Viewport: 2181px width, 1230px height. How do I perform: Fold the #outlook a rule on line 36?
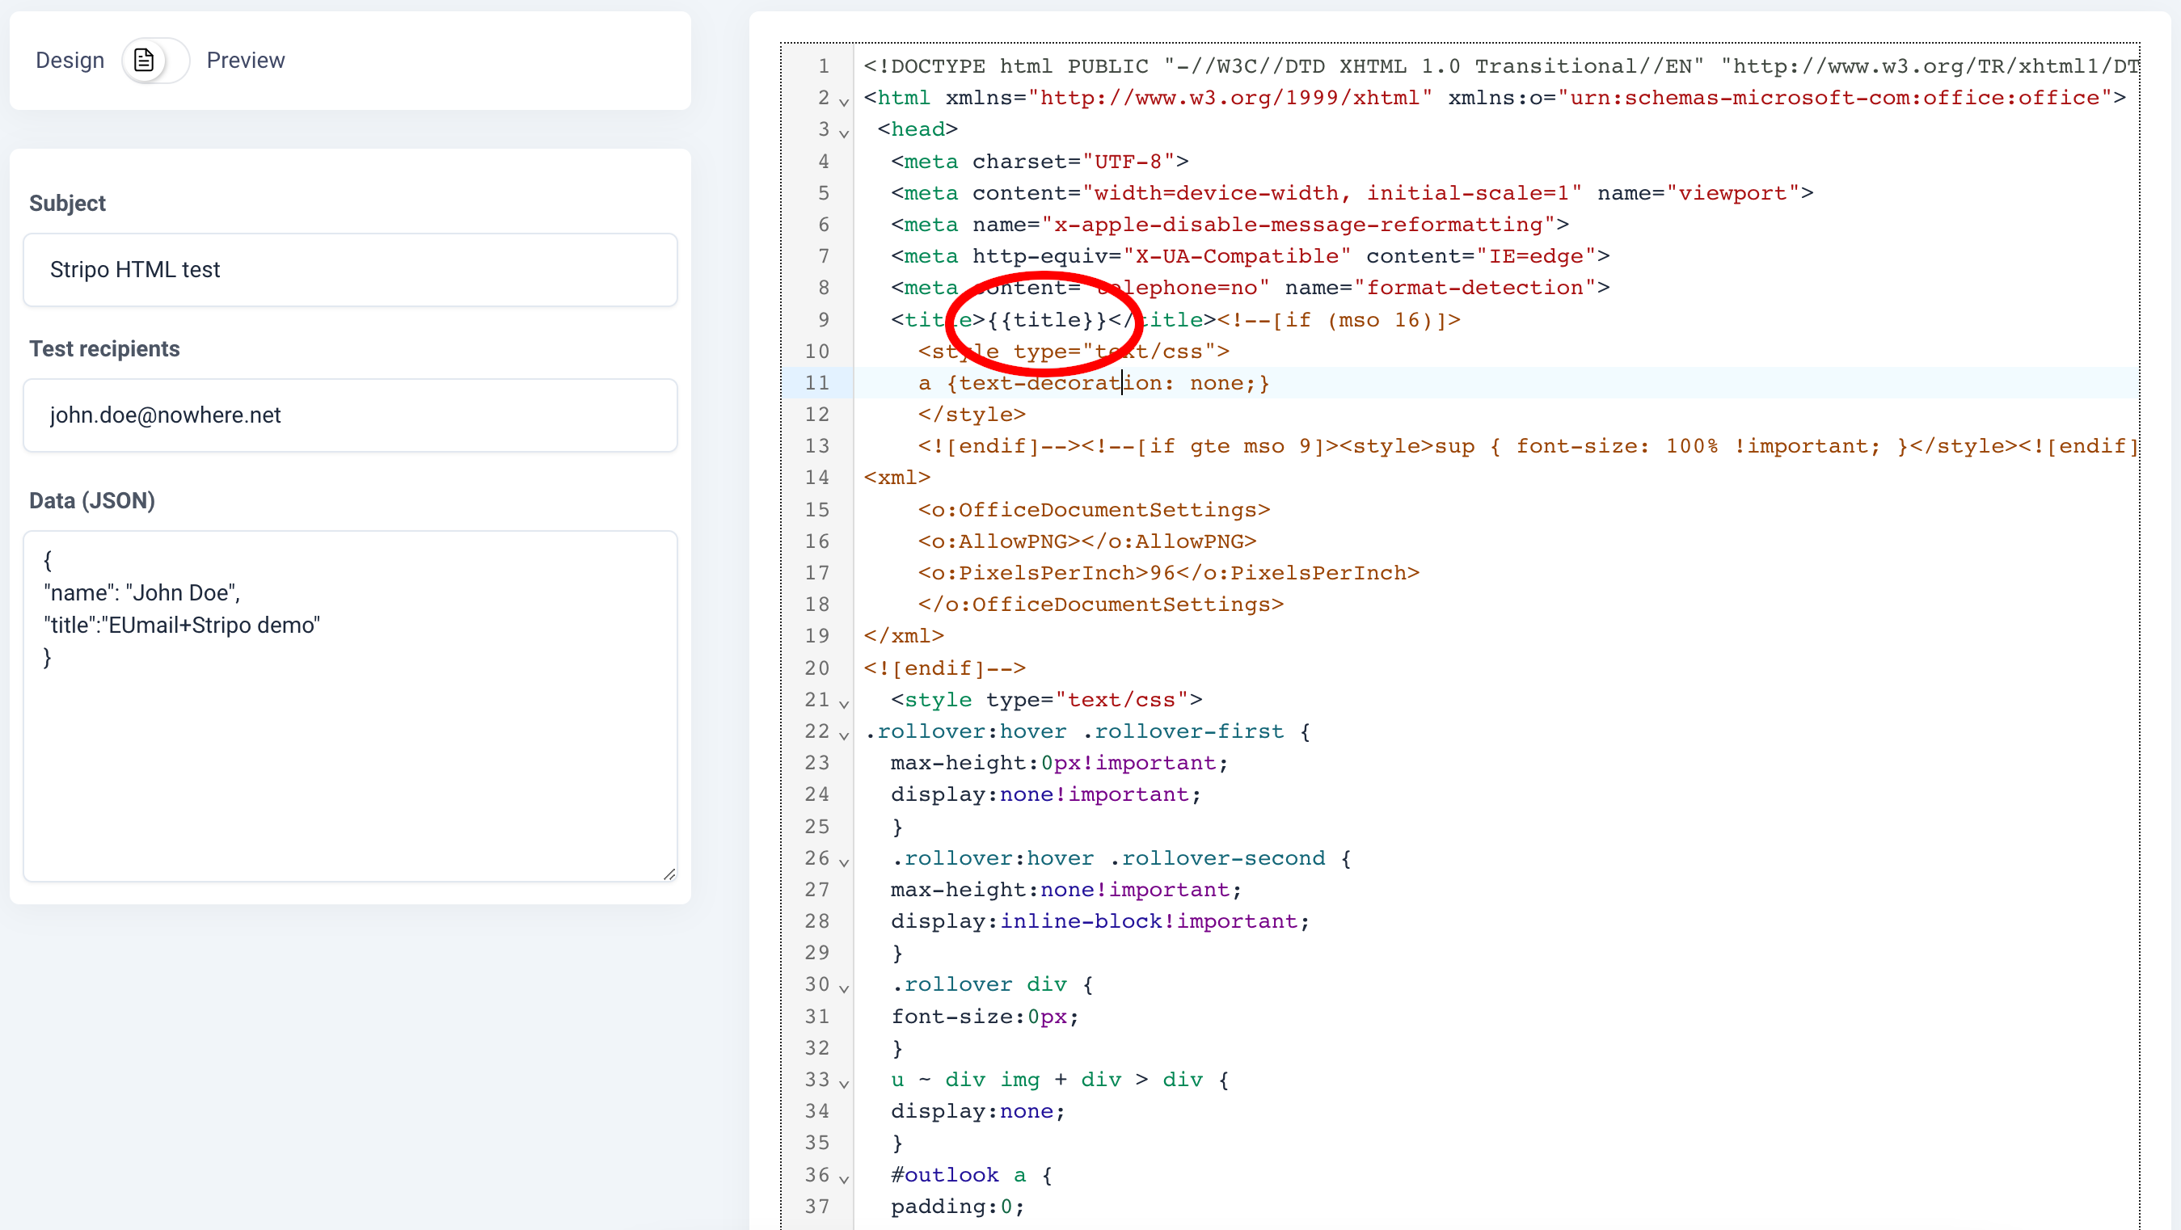[844, 1178]
